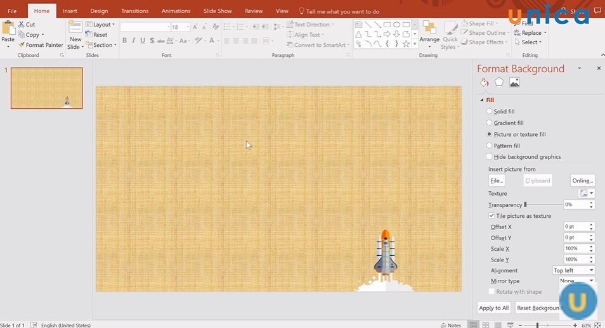Switch to the Picture icon in Format Background
This screenshot has height=328, width=605.
[514, 82]
